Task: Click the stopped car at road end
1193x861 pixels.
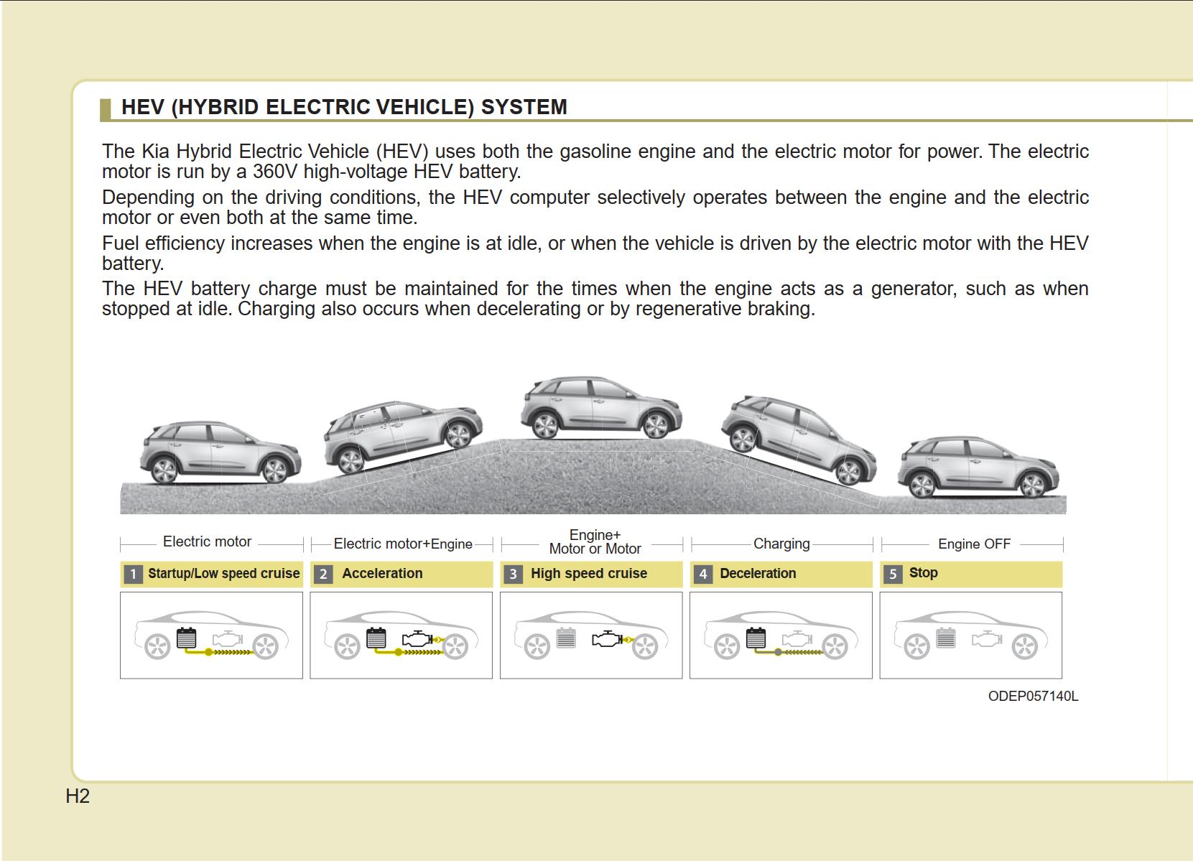Action: coord(978,467)
